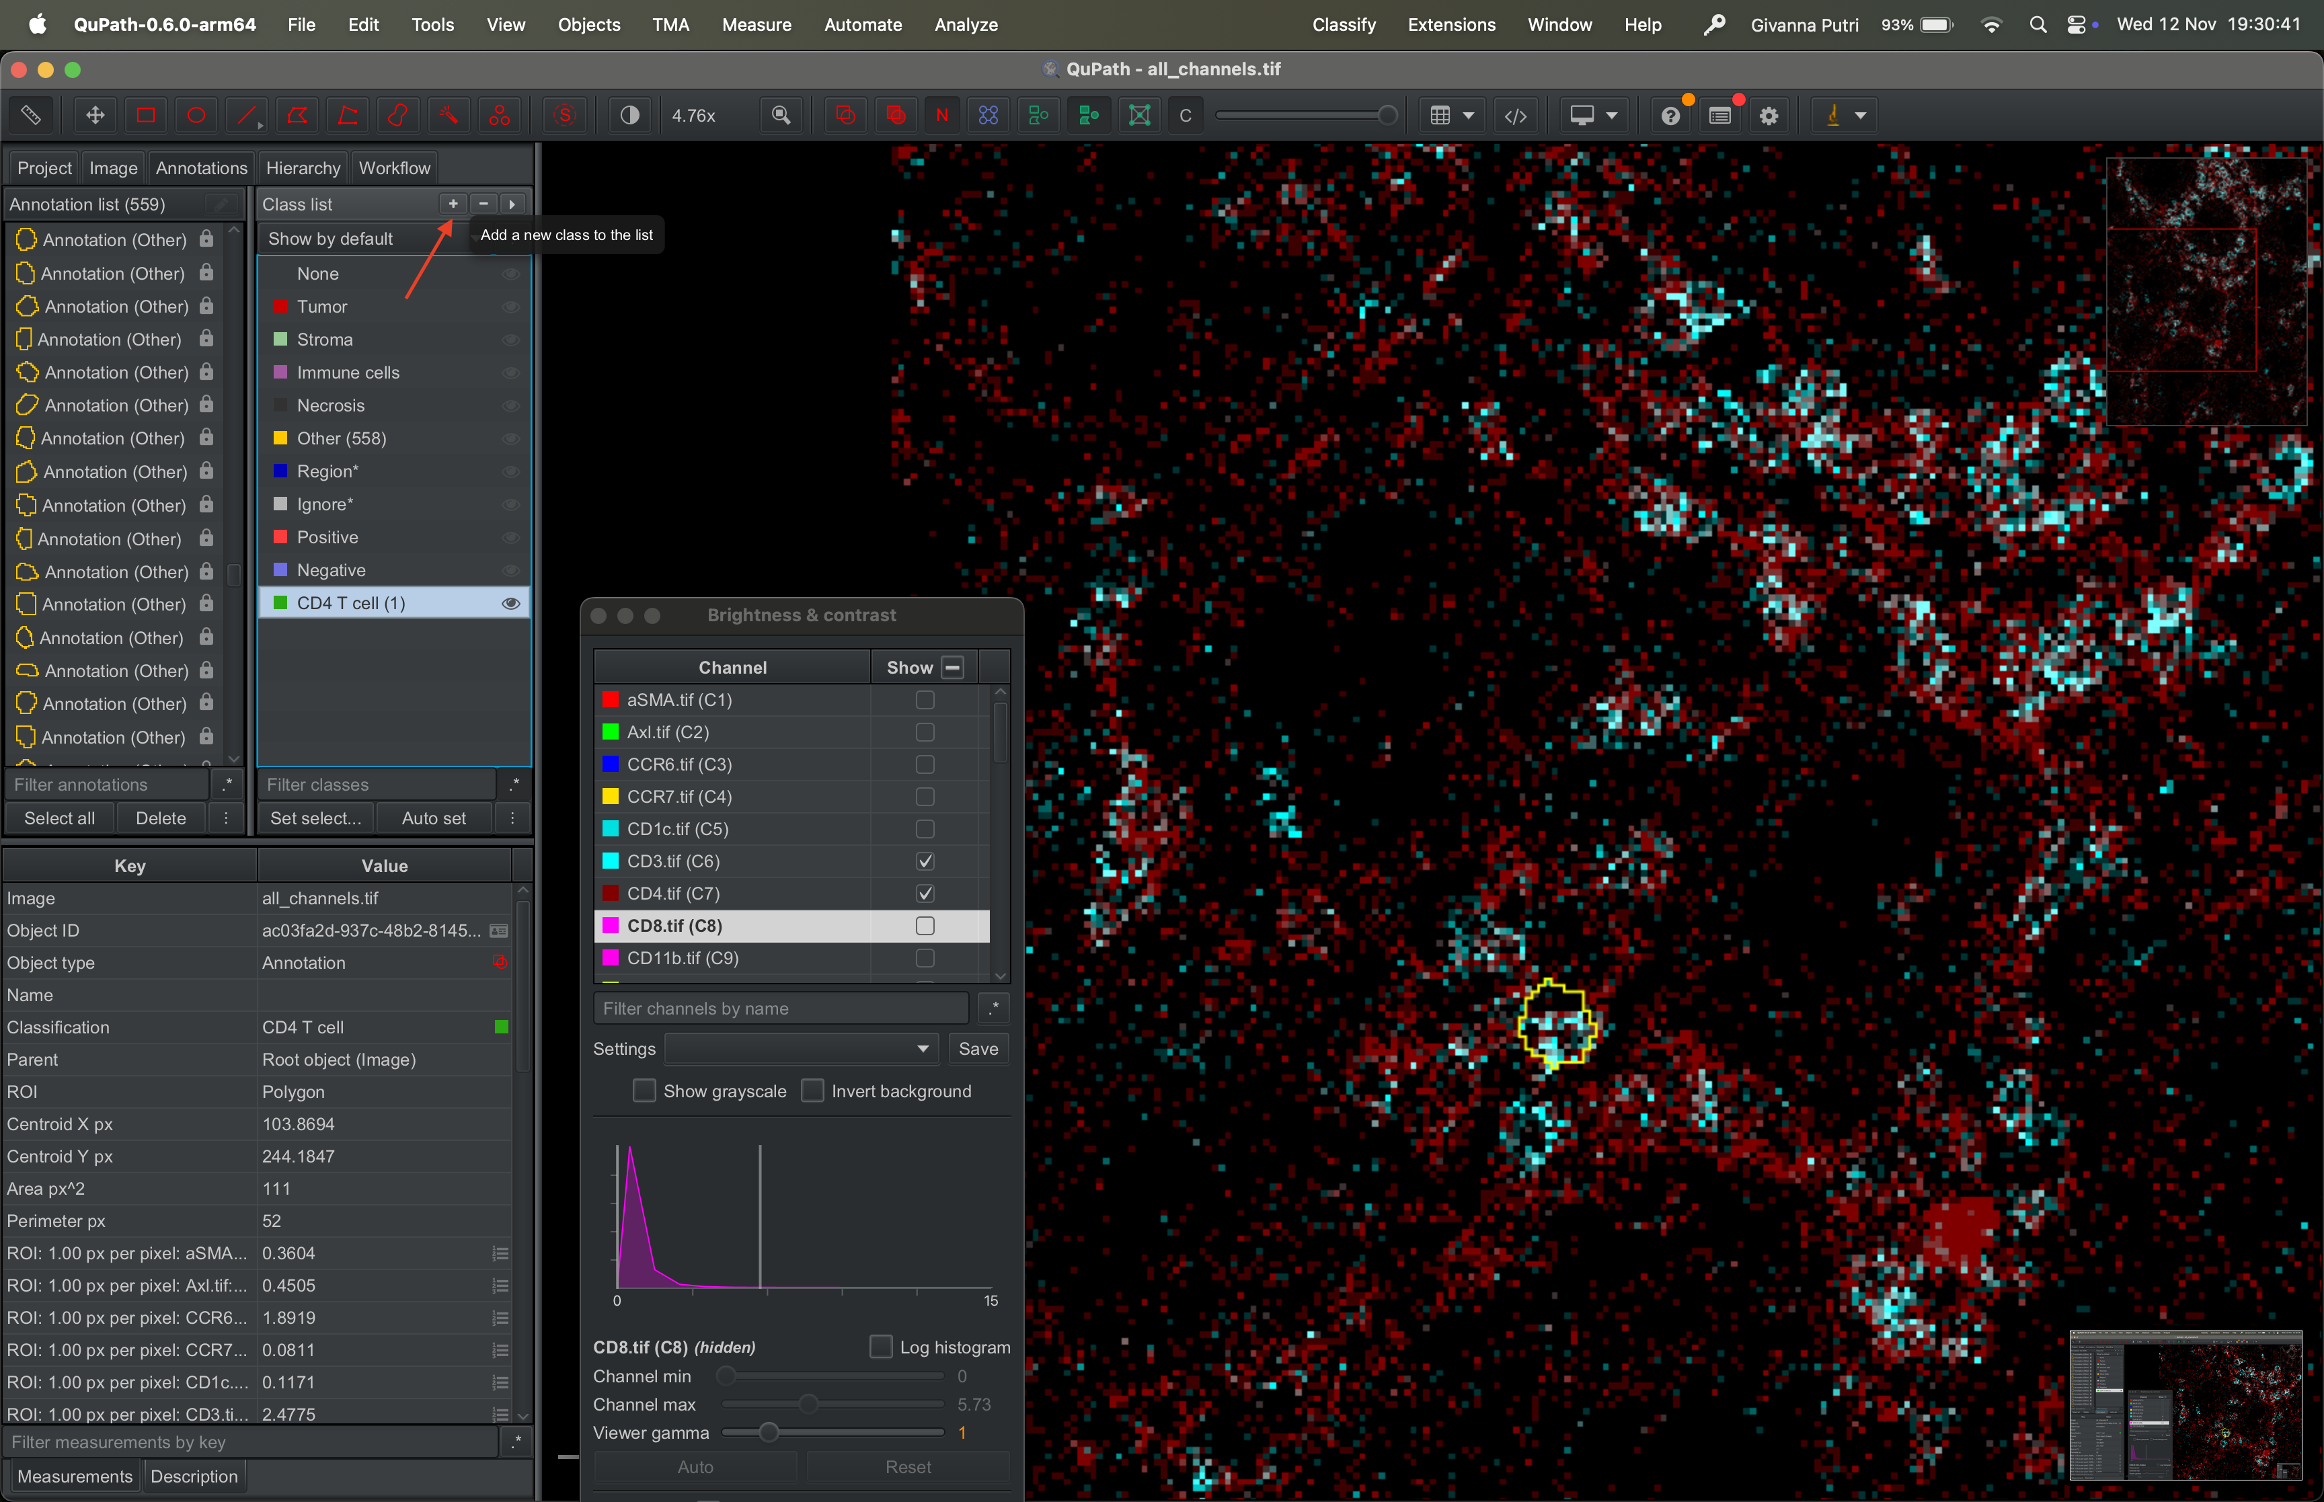Toggle visibility of CD4 T cell class
The height and width of the screenshot is (1502, 2324).
click(x=510, y=604)
